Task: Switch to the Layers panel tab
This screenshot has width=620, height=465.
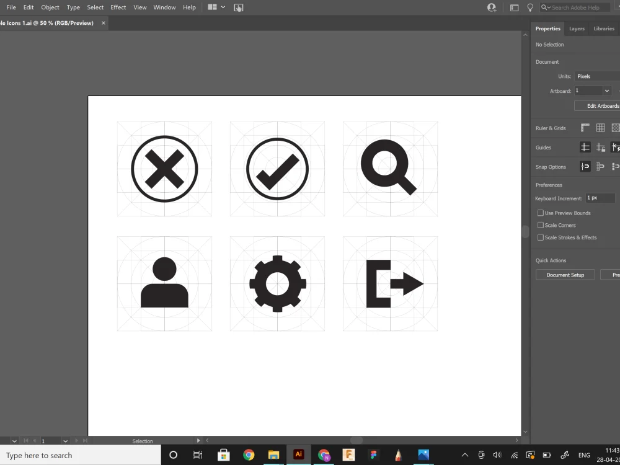Action: click(x=577, y=29)
